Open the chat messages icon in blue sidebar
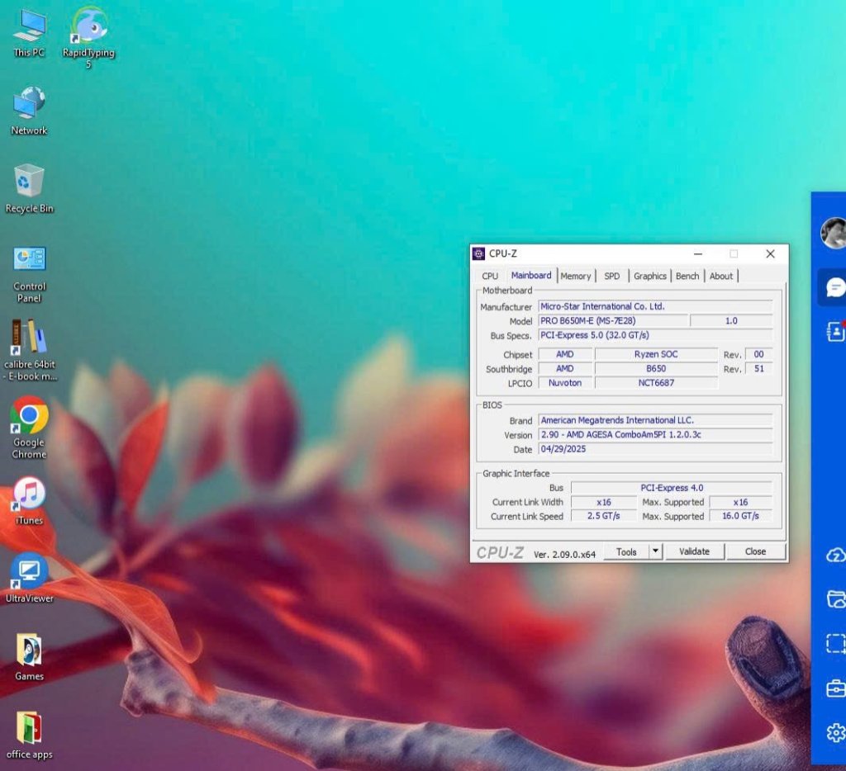Screen dimensions: 846x771 (x=834, y=287)
